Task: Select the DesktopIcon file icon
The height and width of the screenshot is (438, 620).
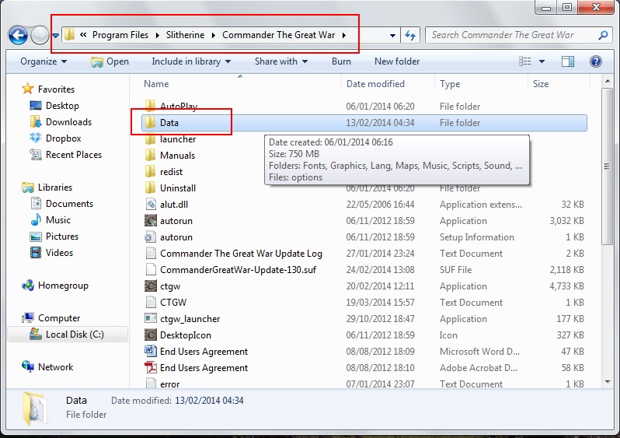Action: [x=150, y=335]
